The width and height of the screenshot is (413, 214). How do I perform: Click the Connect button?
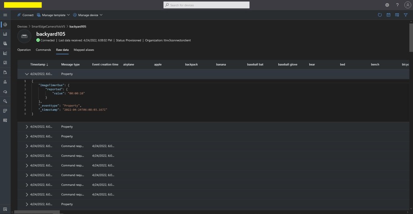(x=25, y=15)
